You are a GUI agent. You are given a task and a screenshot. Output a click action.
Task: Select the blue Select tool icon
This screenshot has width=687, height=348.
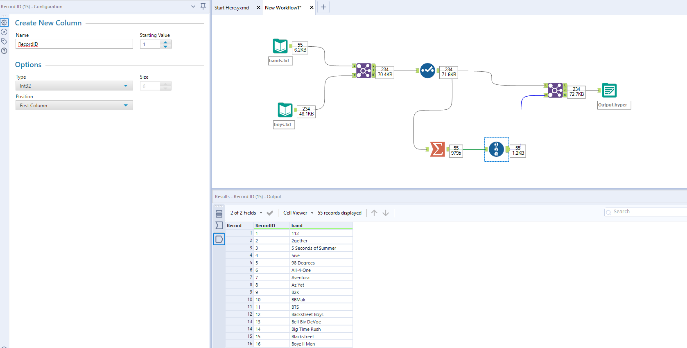pos(427,70)
